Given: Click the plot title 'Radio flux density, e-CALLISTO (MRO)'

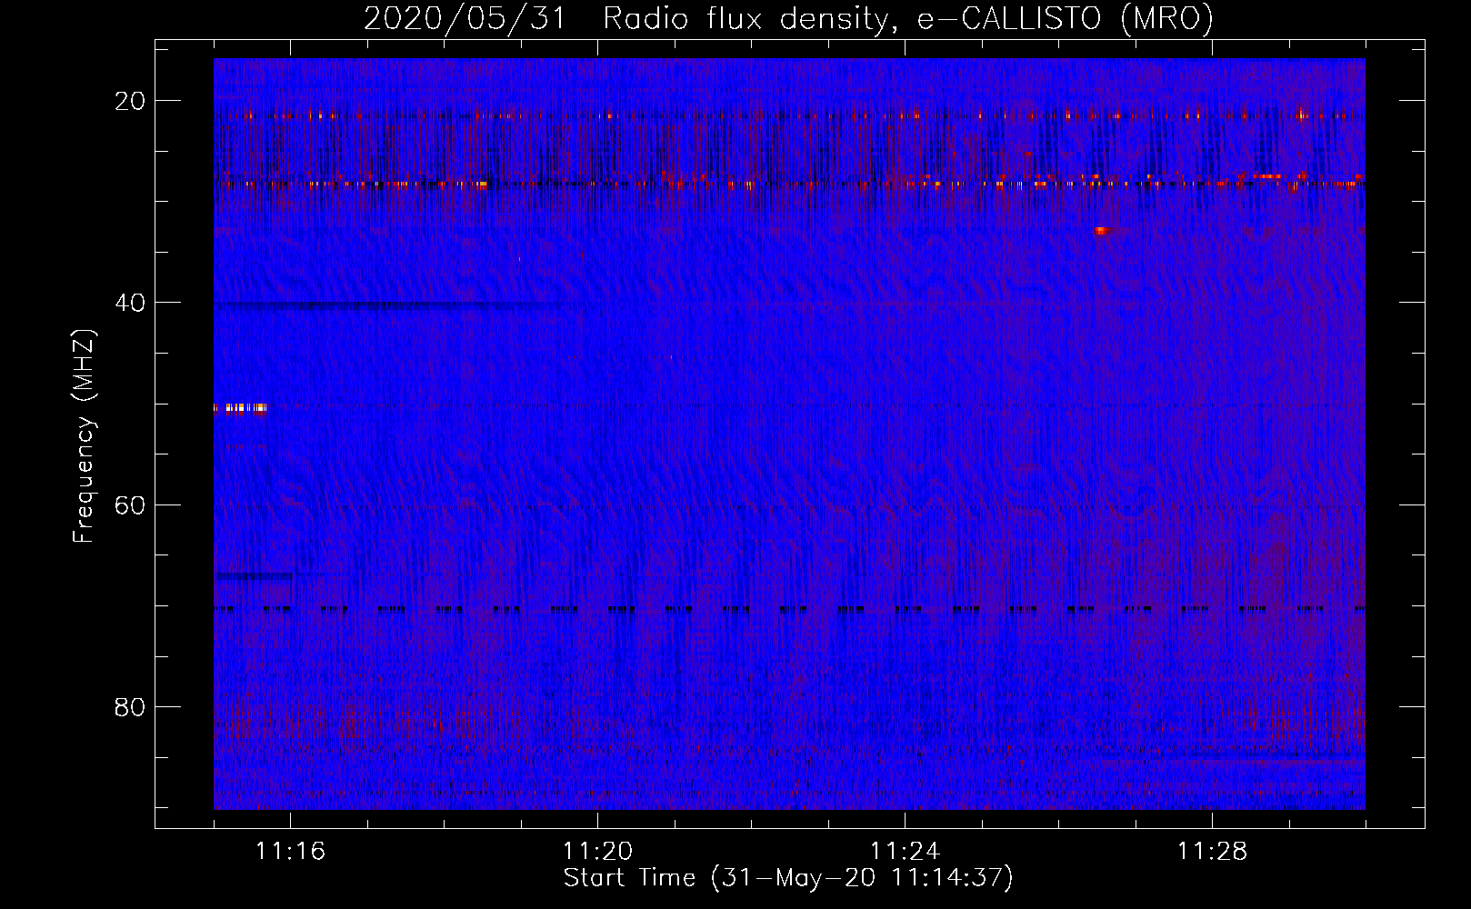Looking at the screenshot, I should [x=908, y=18].
